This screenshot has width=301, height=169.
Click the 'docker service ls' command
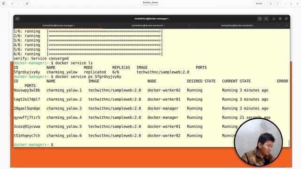point(74,63)
